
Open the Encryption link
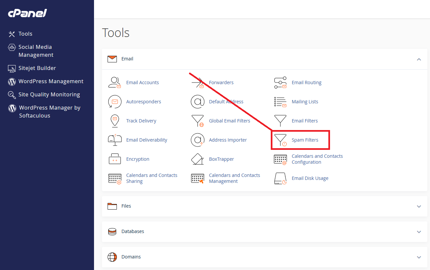pyautogui.click(x=138, y=159)
